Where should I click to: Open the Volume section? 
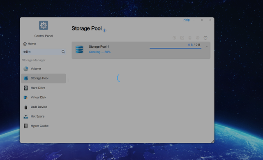[x=44, y=69]
